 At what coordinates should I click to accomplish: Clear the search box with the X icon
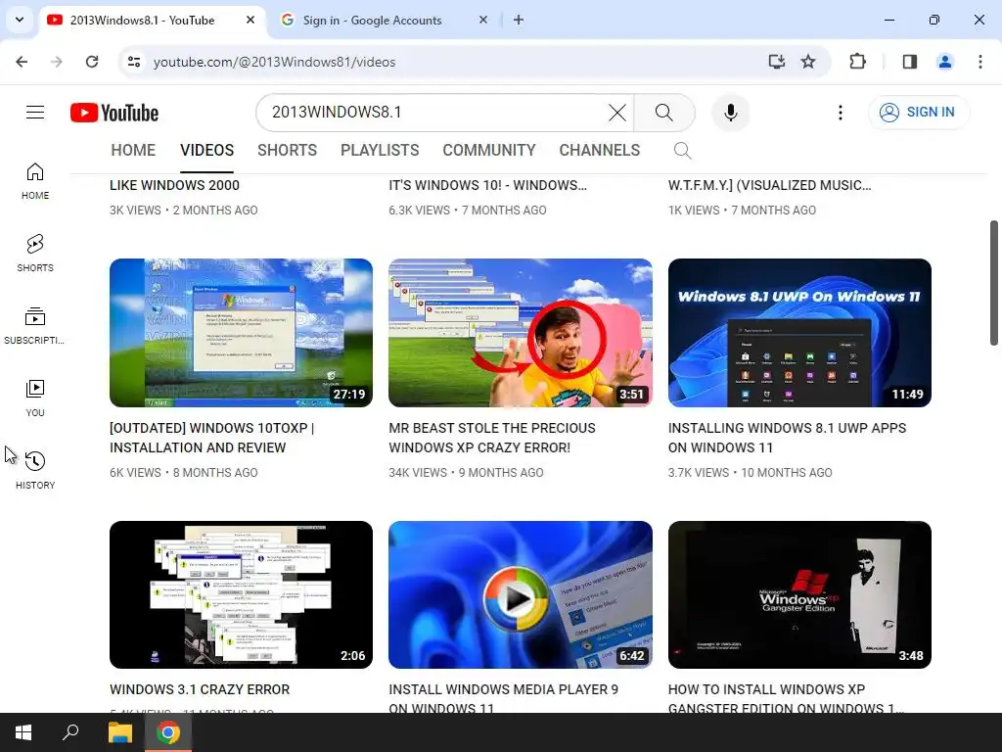pyautogui.click(x=616, y=113)
